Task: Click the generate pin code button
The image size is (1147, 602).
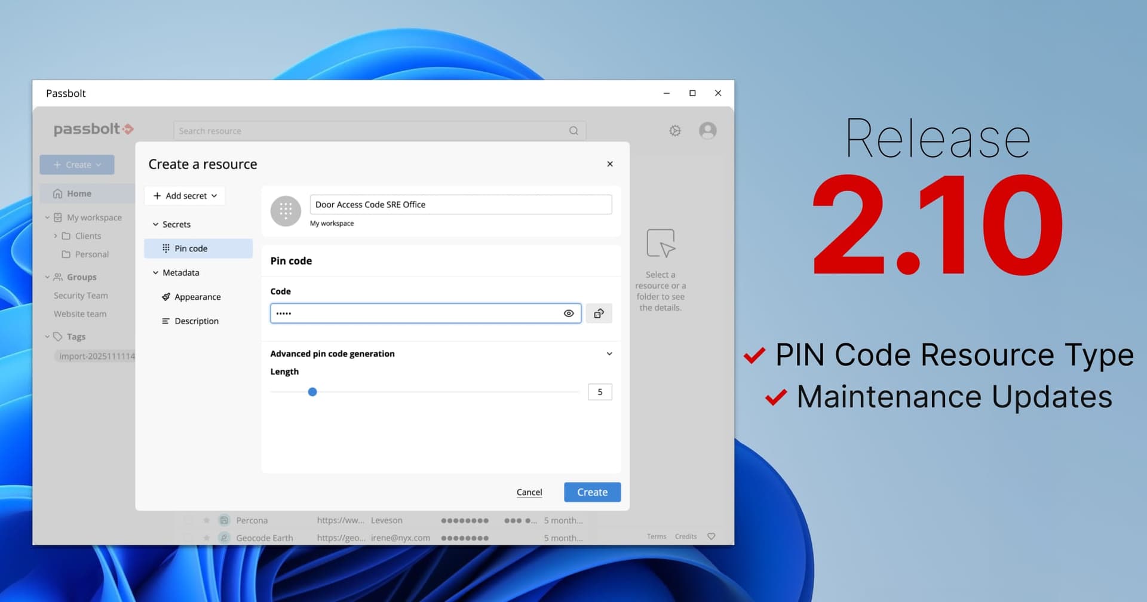Action: (x=599, y=314)
